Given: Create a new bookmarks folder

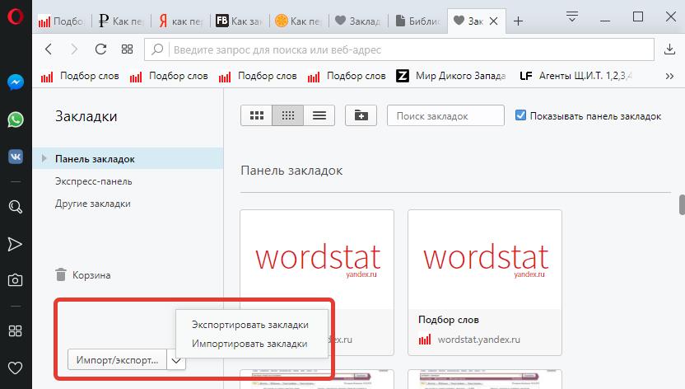Looking at the screenshot, I should coord(361,116).
